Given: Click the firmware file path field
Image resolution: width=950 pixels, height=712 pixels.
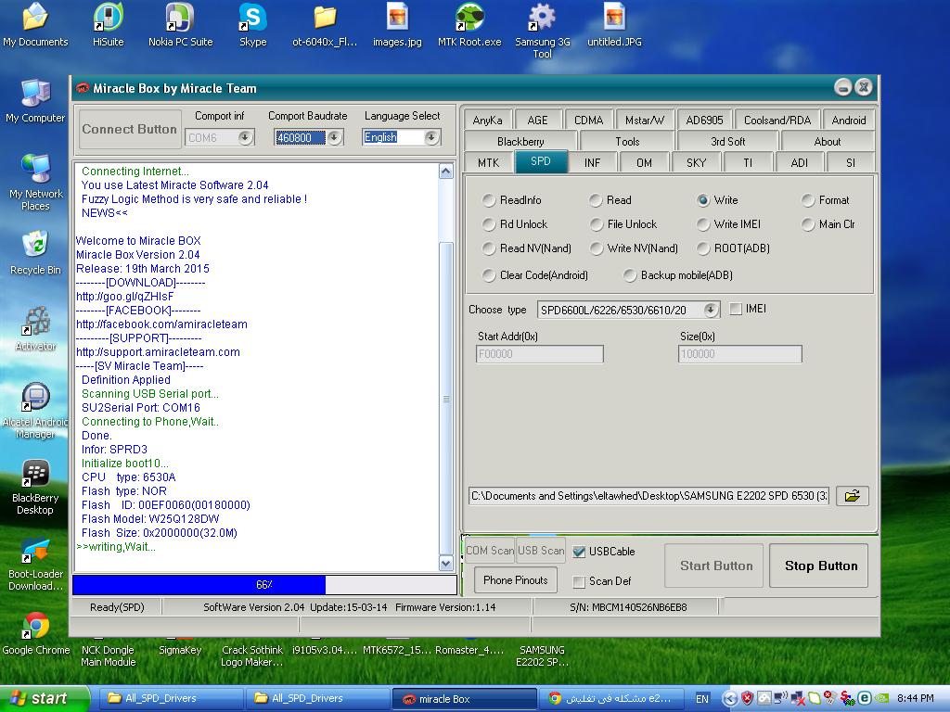Looking at the screenshot, I should (x=648, y=496).
